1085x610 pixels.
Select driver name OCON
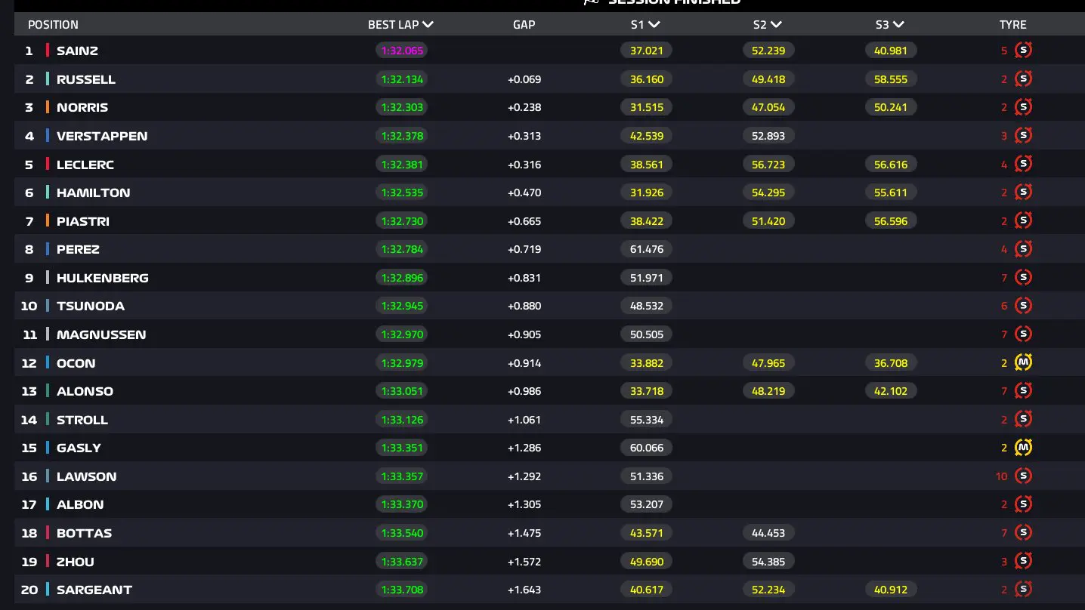pyautogui.click(x=76, y=363)
